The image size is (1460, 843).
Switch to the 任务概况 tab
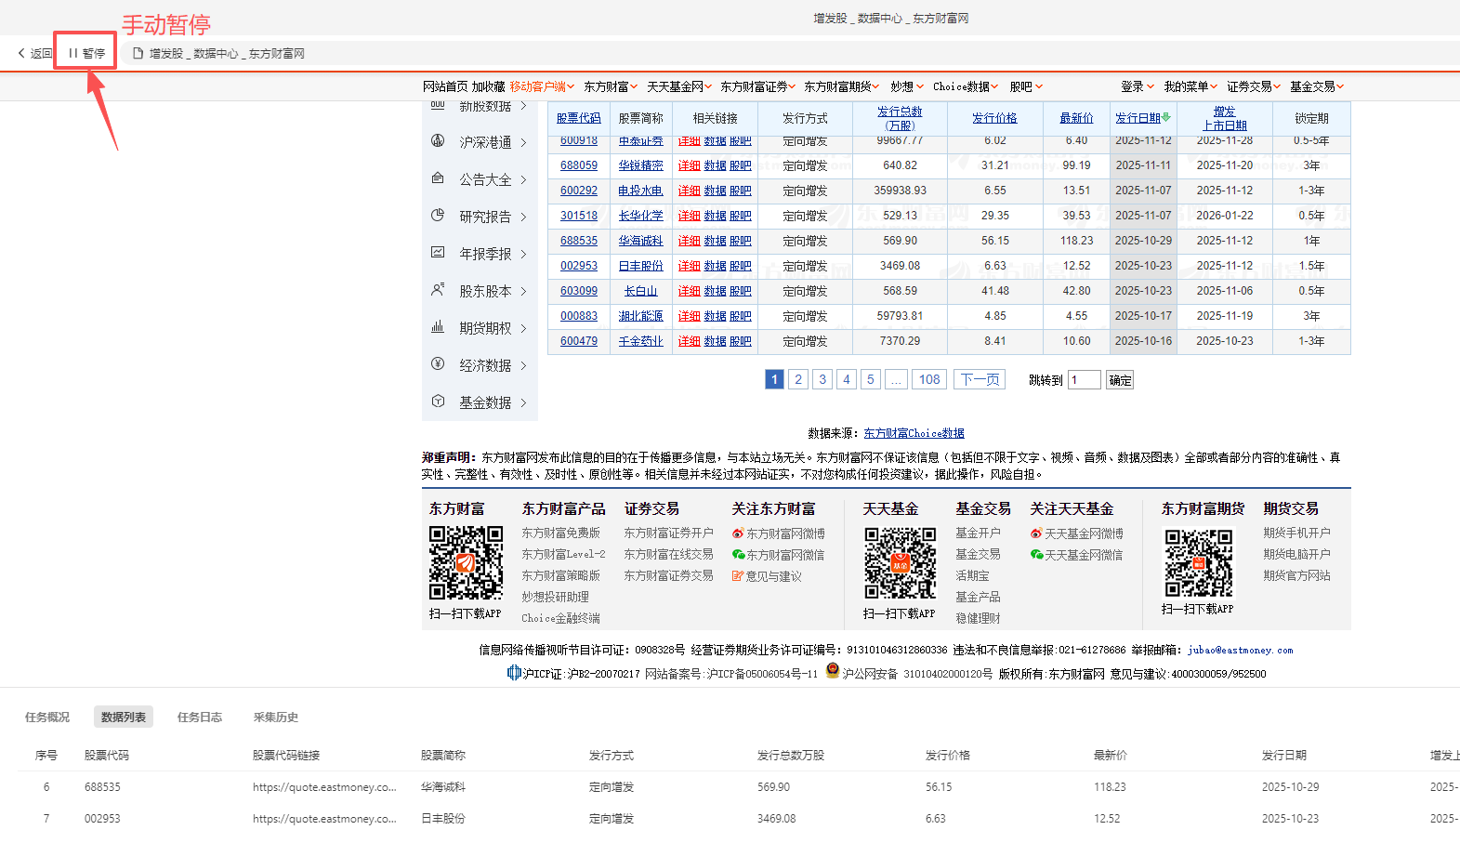click(47, 717)
